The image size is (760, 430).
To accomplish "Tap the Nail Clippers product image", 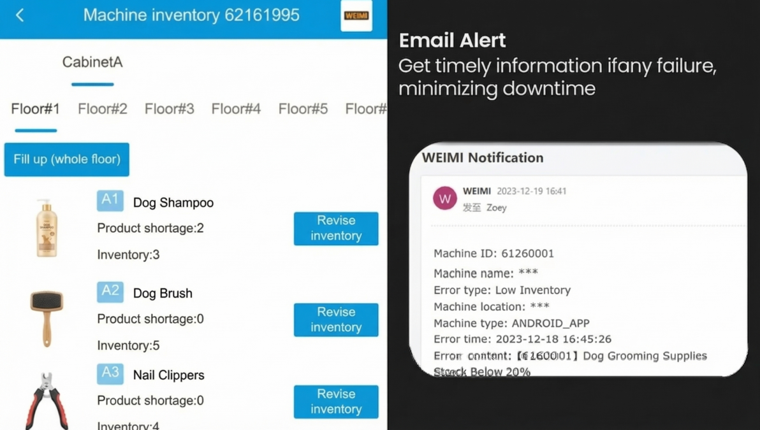I will (x=47, y=401).
